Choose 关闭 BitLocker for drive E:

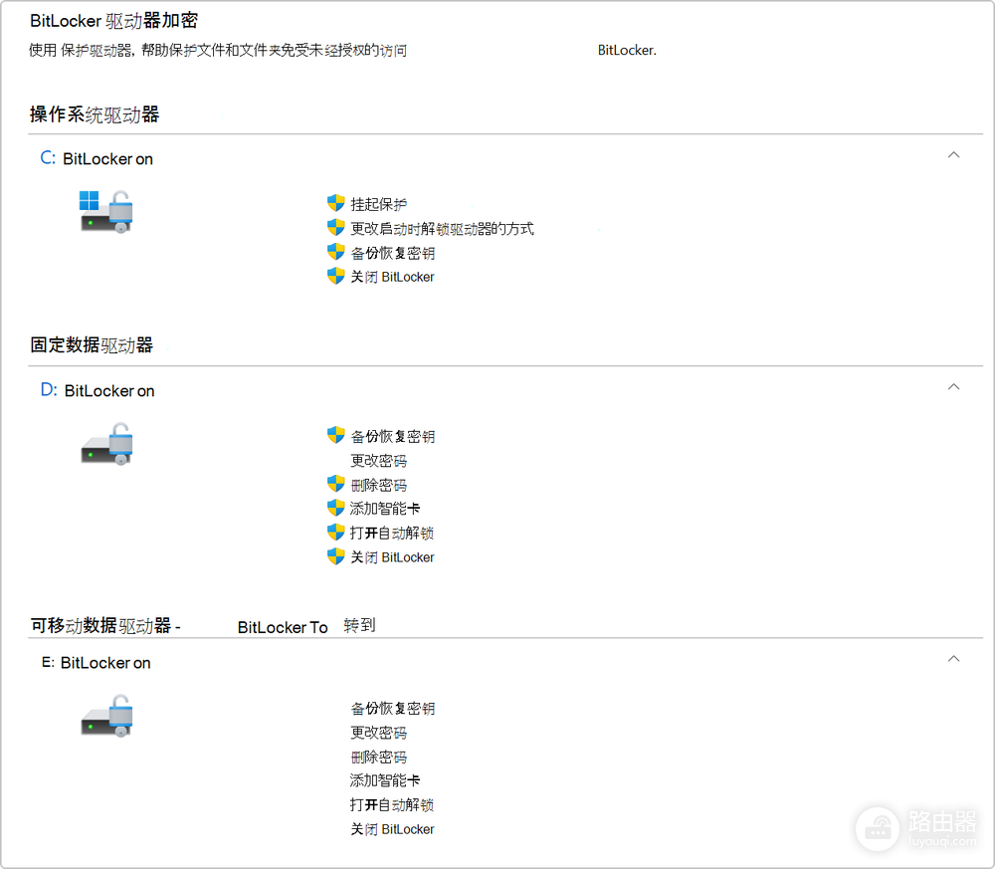click(x=393, y=829)
